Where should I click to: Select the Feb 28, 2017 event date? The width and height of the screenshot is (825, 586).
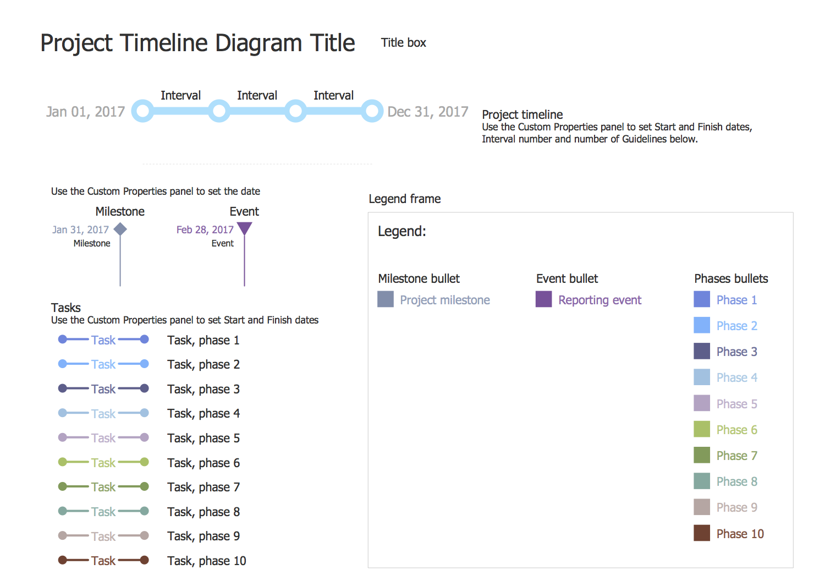[x=205, y=229]
